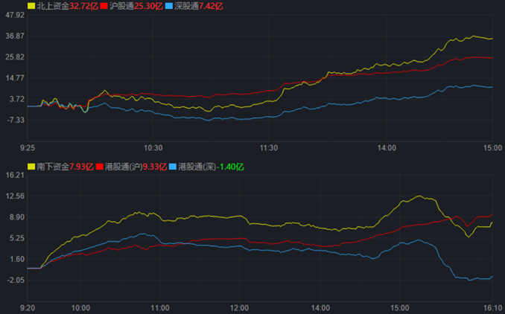Click the 16.21 value on bottom Y-axis
This screenshot has width=505, height=314.
click(x=14, y=175)
